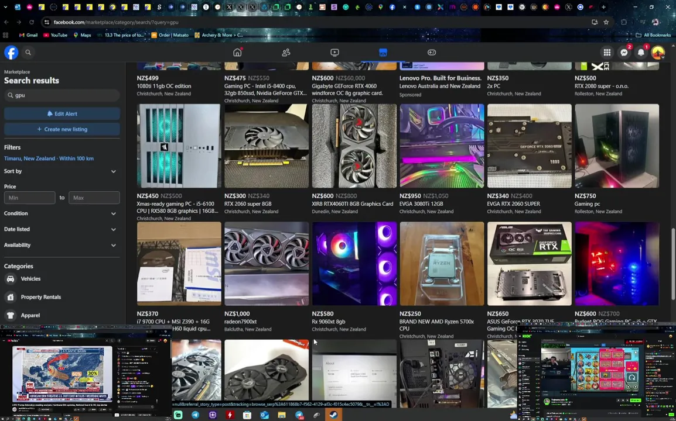The height and width of the screenshot is (421, 676).
Task: Open the Extensions puzzle icon
Action: [x=624, y=22]
